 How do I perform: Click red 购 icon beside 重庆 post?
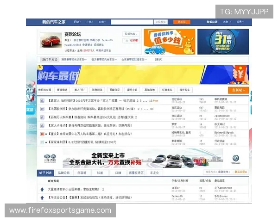[x=42, y=134]
